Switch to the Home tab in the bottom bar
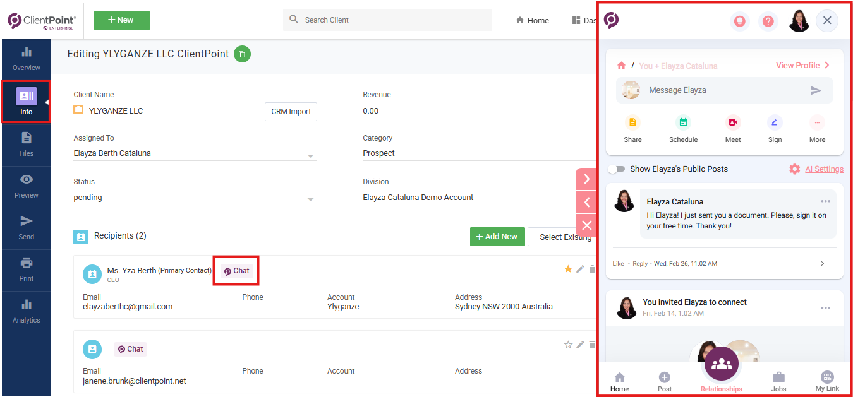The image size is (853, 397). [619, 382]
